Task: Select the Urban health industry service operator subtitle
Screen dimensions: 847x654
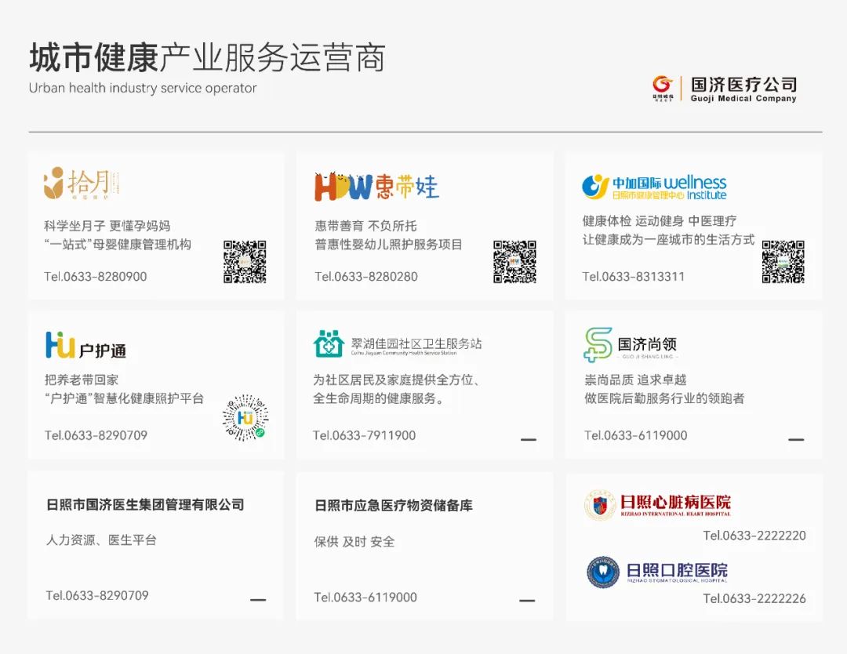Action: pyautogui.click(x=143, y=88)
